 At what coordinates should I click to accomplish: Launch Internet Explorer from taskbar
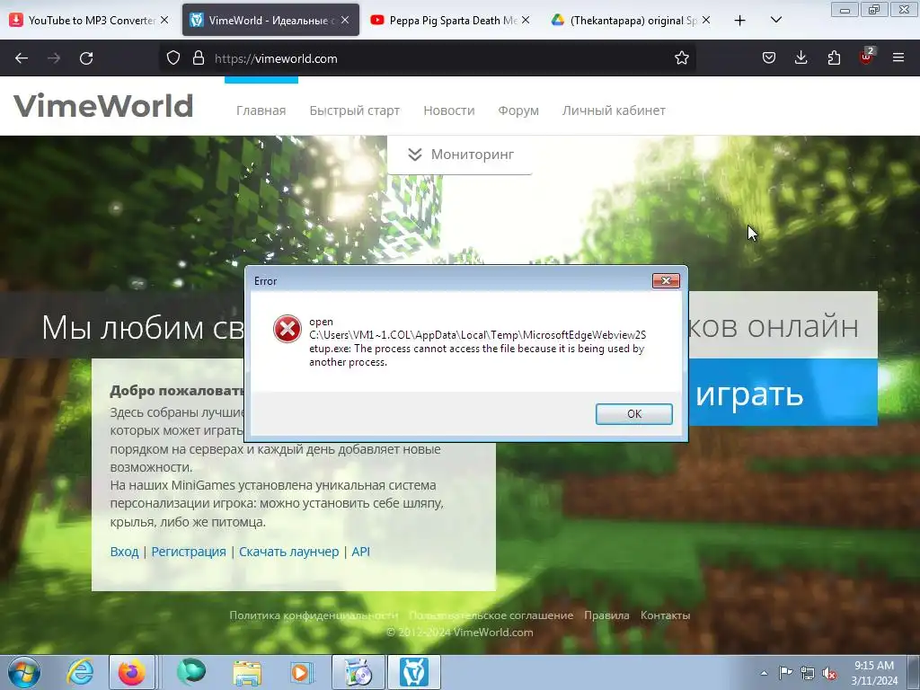coord(80,672)
